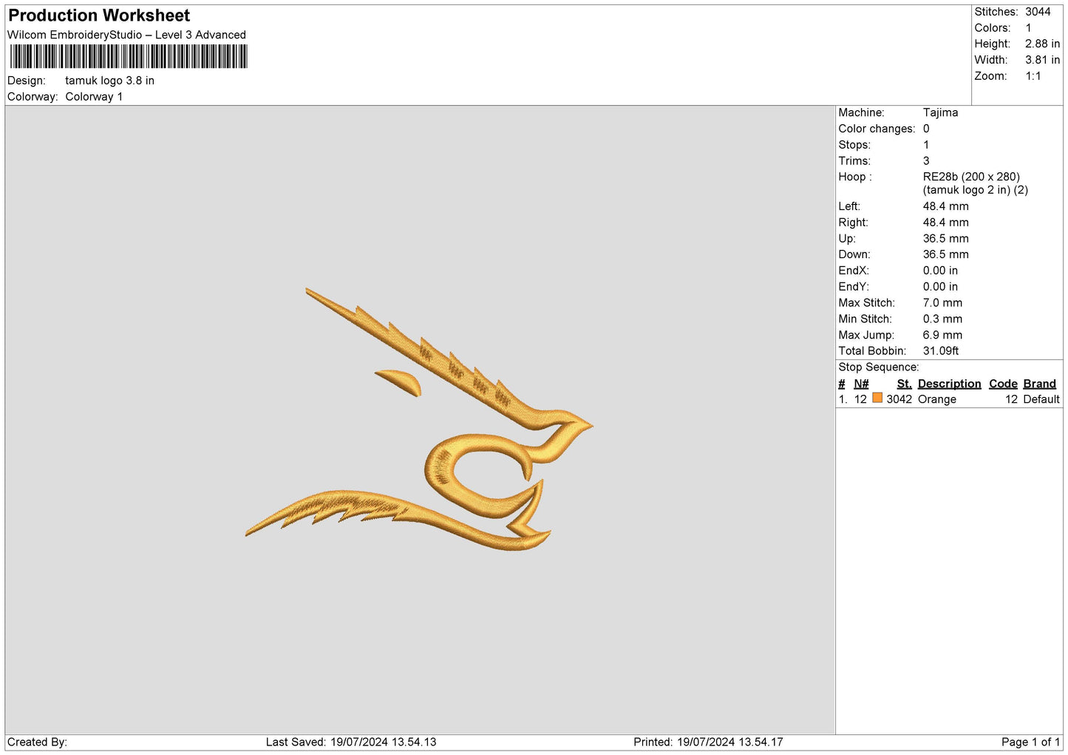Click the Hoop value 'RE28b (200 x 280)'
Viewport: 1068px width, 755px height.
click(x=971, y=177)
